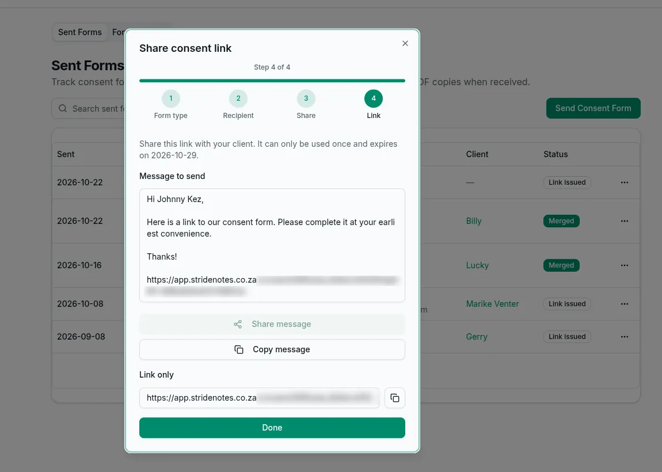
Task: Click the Sent column header
Action: (x=66, y=154)
